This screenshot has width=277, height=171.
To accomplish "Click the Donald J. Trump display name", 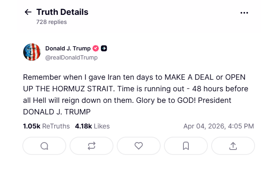I will coord(68,48).
